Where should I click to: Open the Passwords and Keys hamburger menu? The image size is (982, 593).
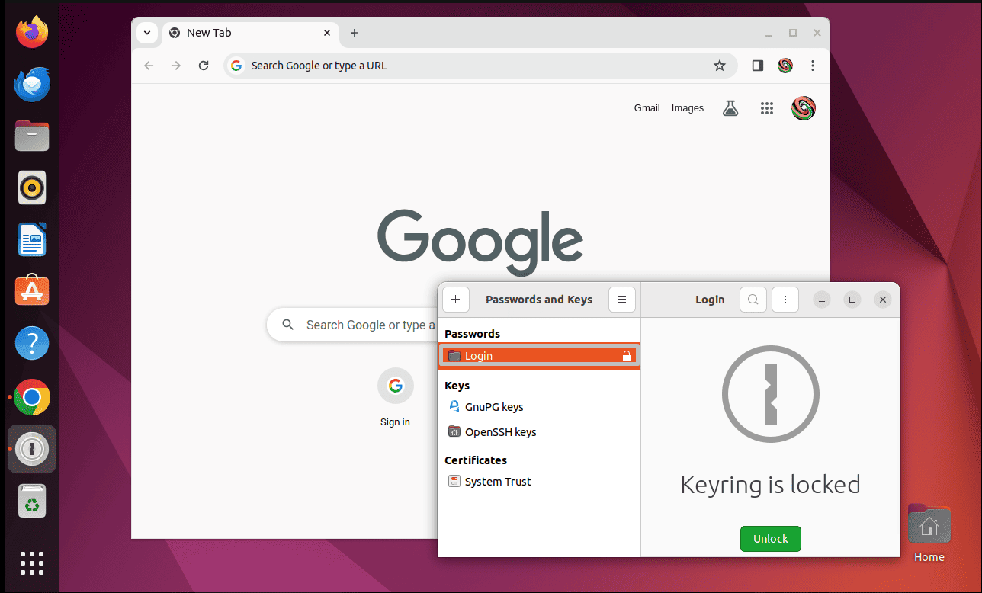pos(621,300)
